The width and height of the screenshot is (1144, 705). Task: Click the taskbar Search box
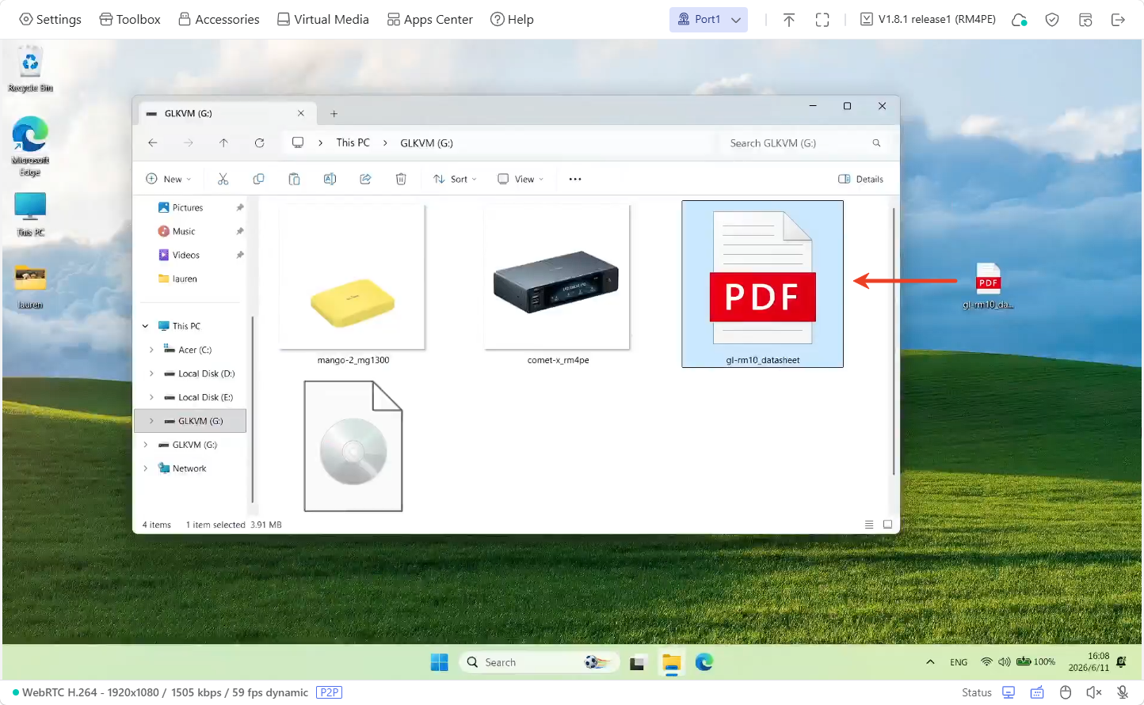(x=539, y=662)
